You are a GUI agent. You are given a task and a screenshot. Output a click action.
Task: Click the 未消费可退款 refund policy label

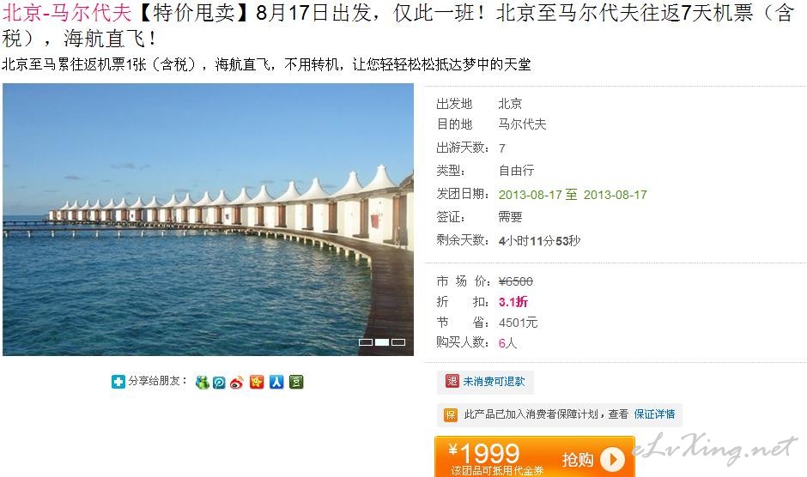pos(494,381)
